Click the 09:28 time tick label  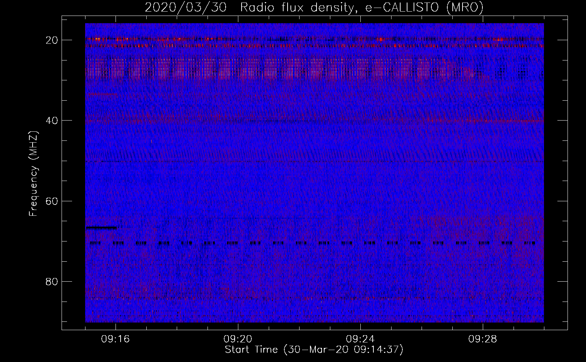click(483, 339)
